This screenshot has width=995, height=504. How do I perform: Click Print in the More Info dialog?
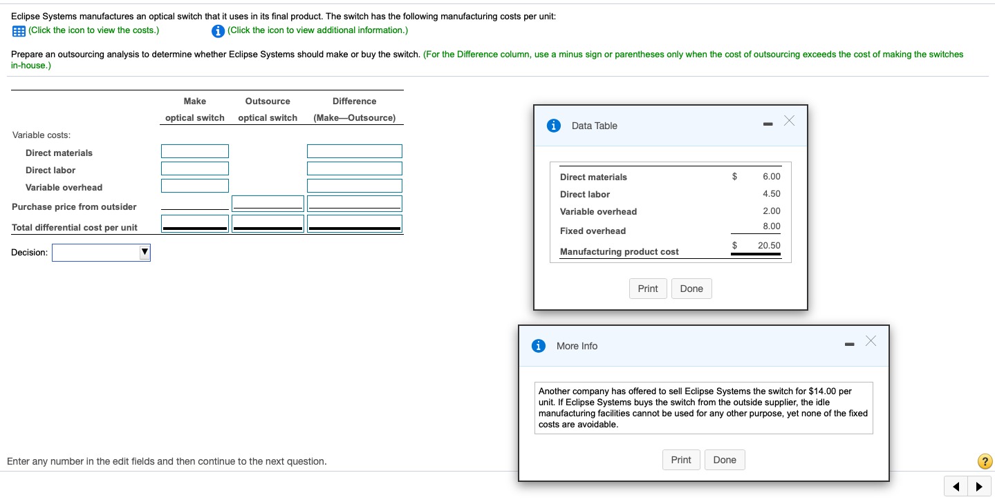tap(681, 460)
